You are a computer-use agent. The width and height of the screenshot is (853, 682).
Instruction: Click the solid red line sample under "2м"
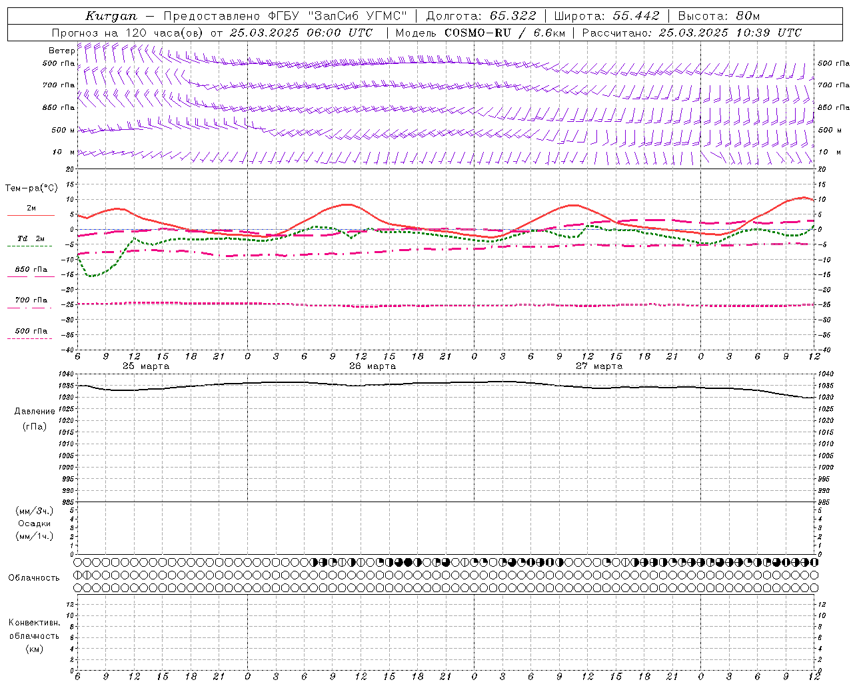coord(31,215)
